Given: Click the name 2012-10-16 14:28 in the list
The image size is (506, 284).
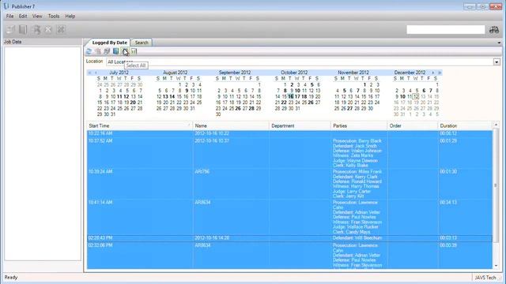Looking at the screenshot, I should click(212, 238).
